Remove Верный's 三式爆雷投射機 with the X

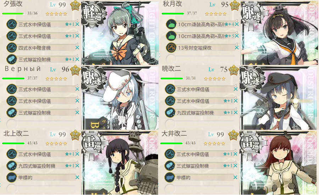click(x=77, y=112)
